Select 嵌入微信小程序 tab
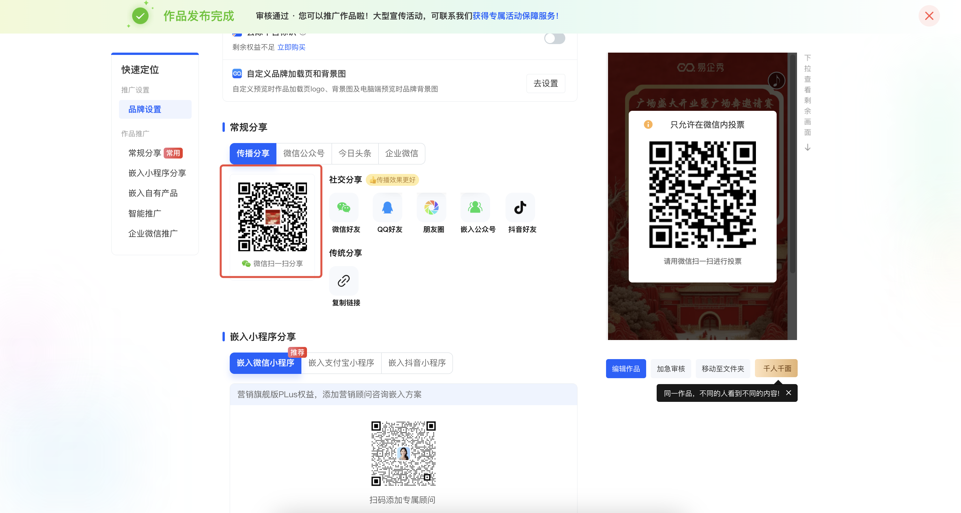 click(265, 363)
